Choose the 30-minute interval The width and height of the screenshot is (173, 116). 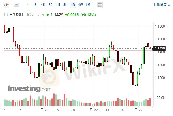50,5
